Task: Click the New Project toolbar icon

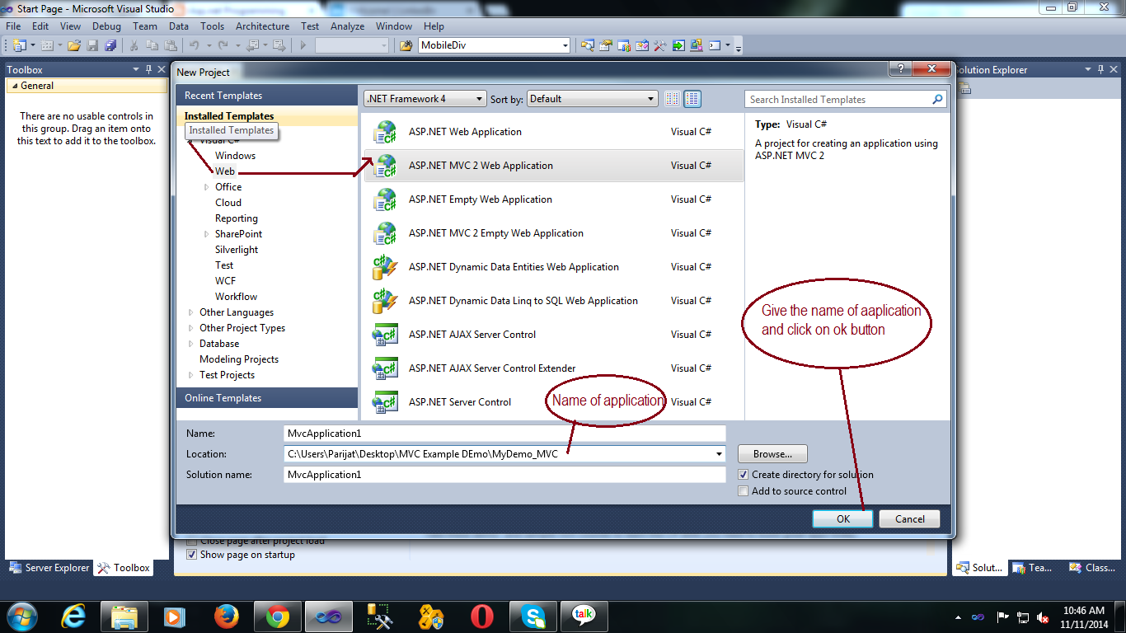Action: pos(19,45)
